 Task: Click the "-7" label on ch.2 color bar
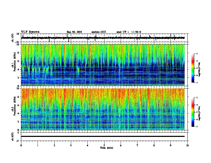pyautogui.click(x=196, y=127)
